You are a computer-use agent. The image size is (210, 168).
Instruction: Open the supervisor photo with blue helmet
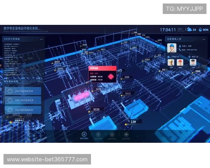[172, 48]
